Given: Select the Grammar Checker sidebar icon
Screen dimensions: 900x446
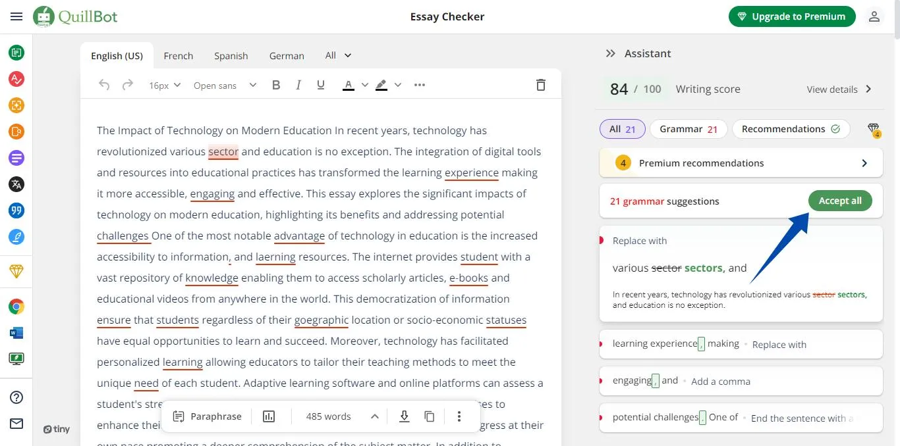Looking at the screenshot, I should [x=16, y=79].
